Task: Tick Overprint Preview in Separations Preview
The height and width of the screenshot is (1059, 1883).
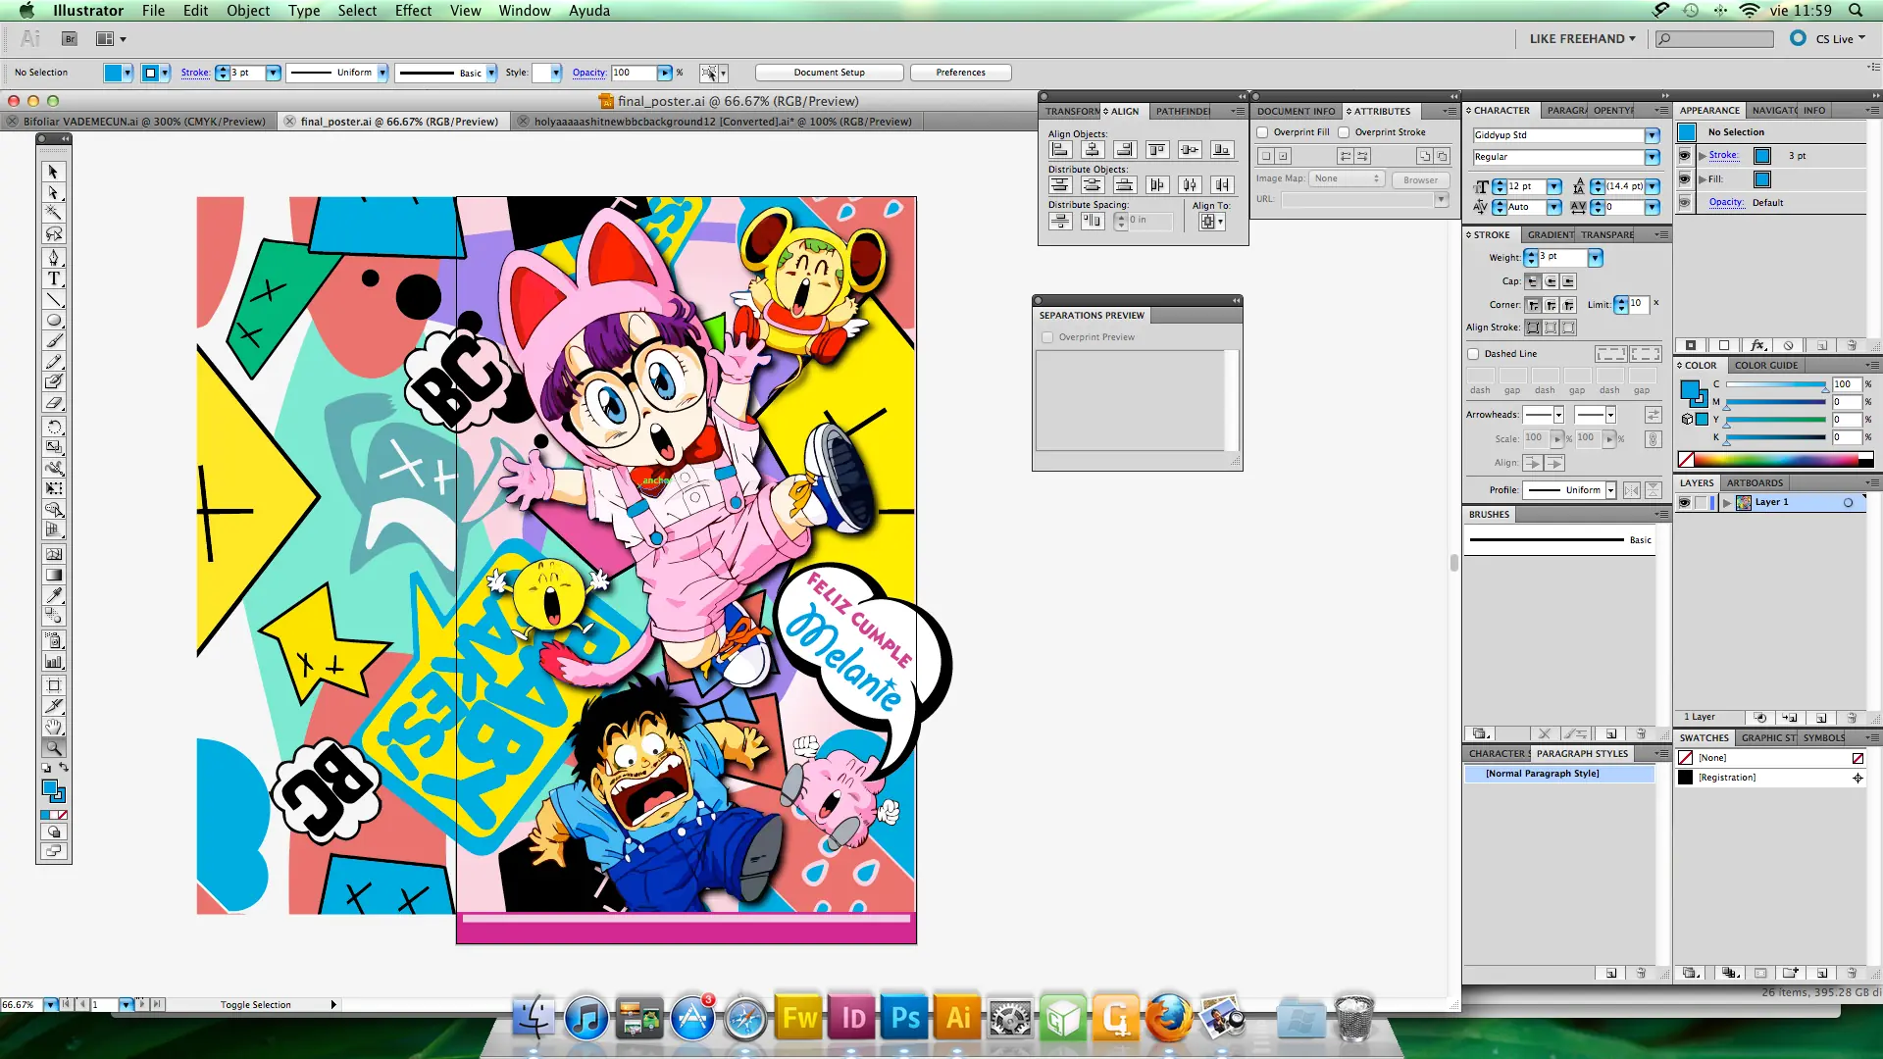Action: pos(1047,337)
